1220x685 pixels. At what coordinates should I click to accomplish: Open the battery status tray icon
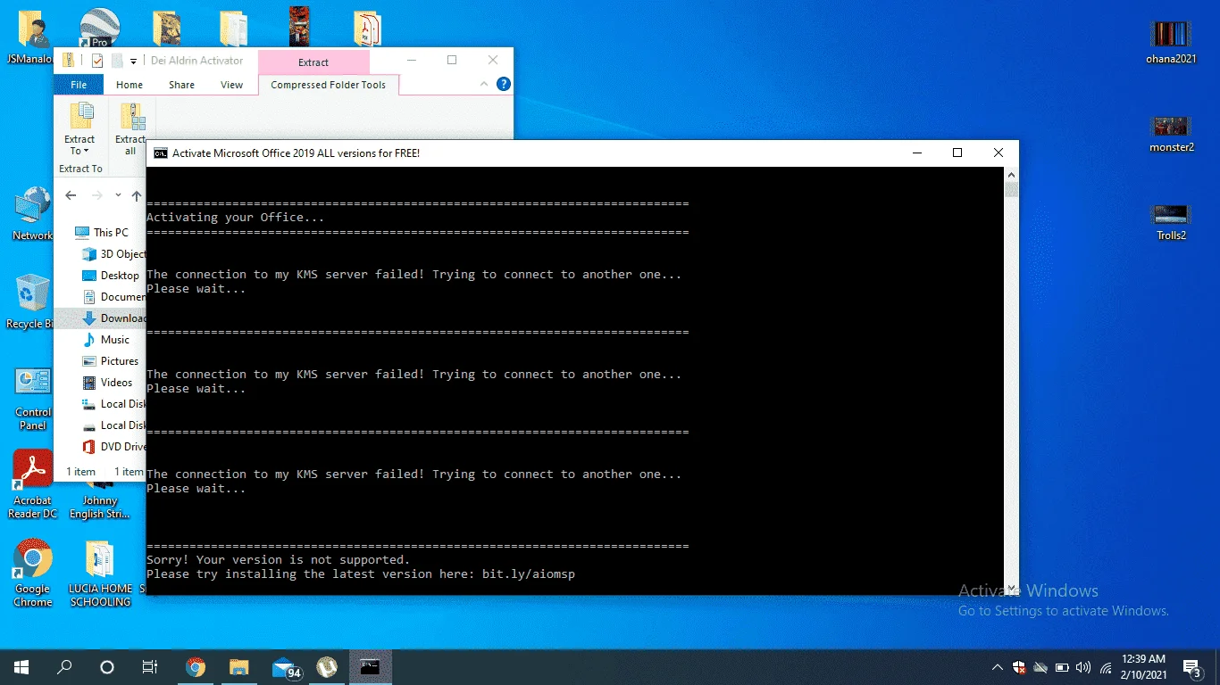click(x=1062, y=667)
